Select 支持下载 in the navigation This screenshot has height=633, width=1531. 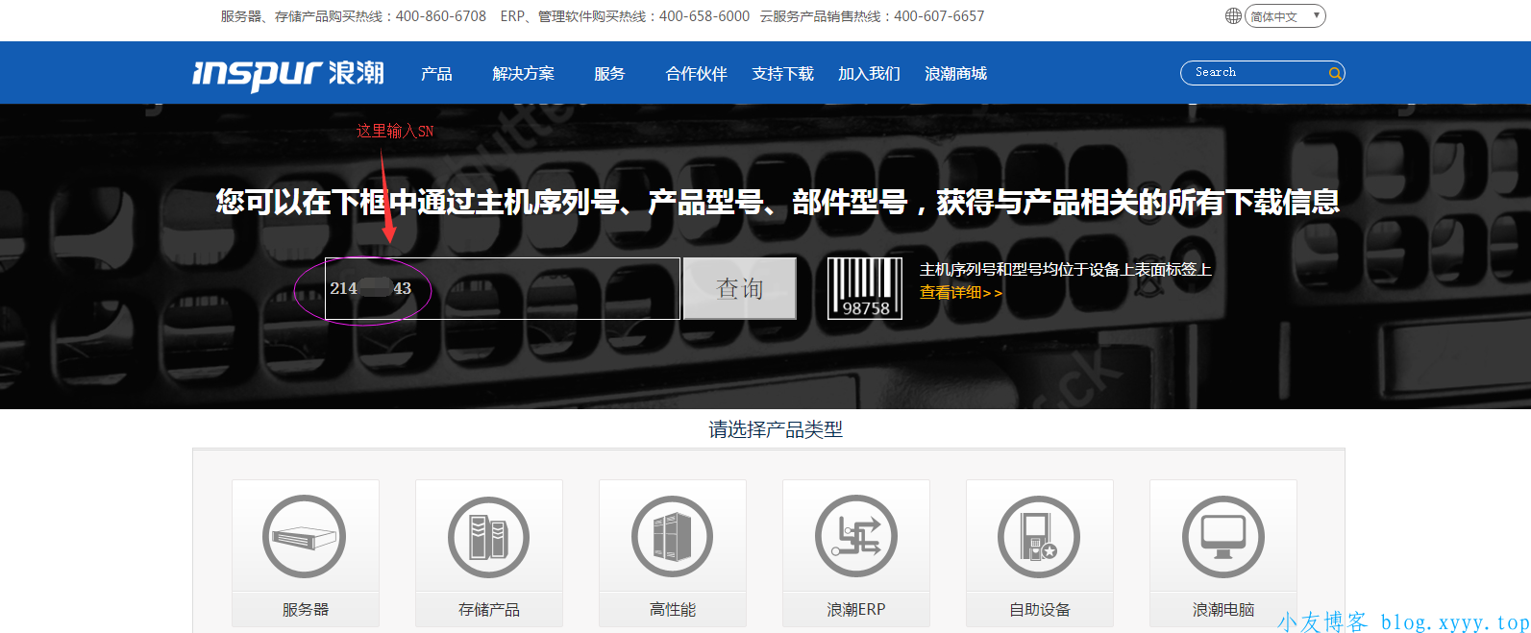point(782,74)
